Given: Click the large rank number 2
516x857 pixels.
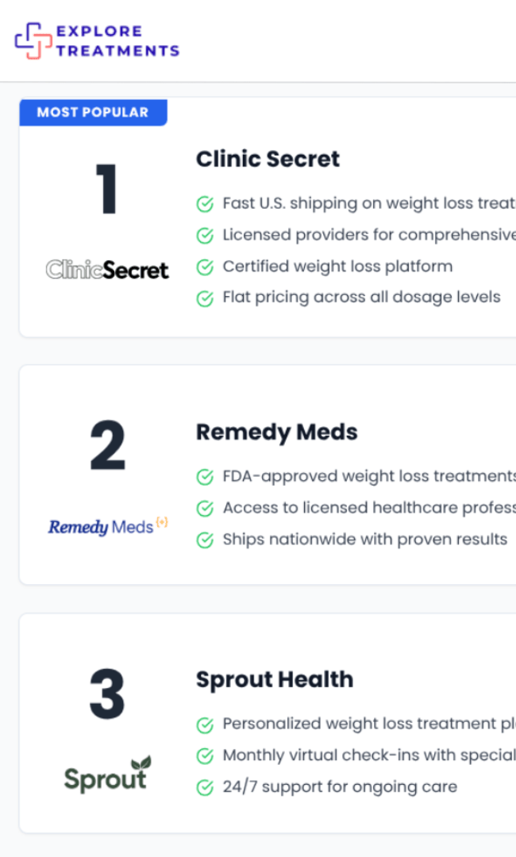Looking at the screenshot, I should pyautogui.click(x=107, y=448).
